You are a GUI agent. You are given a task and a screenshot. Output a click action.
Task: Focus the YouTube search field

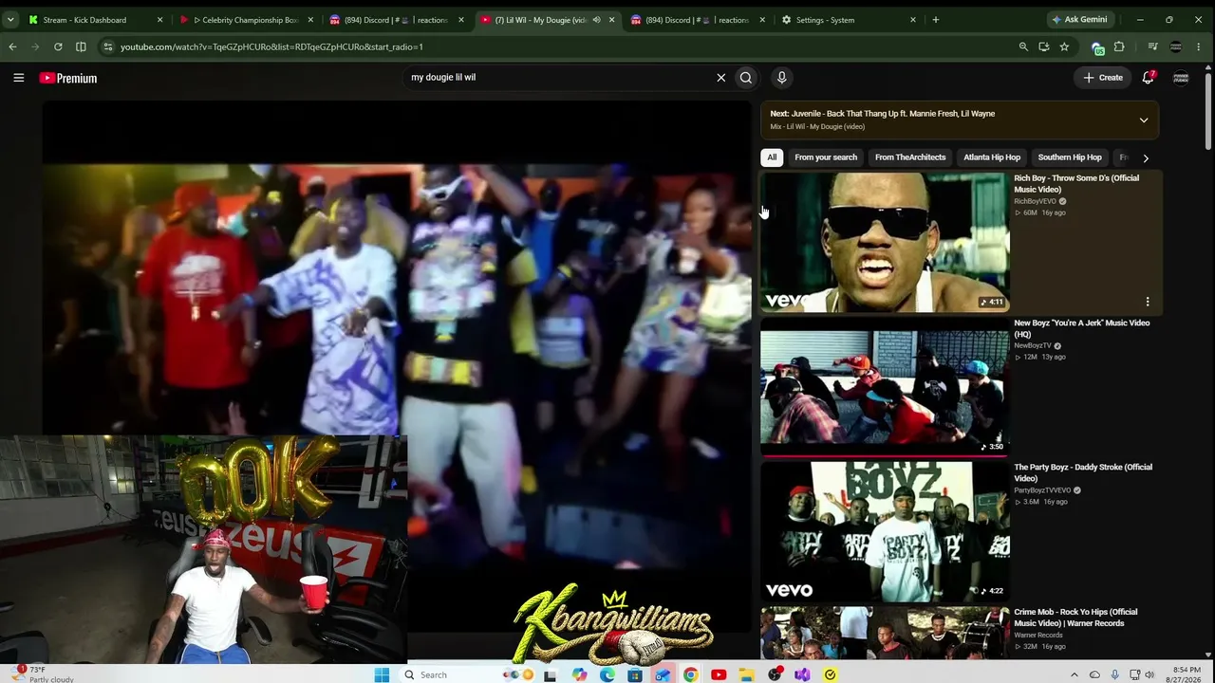[560, 78]
